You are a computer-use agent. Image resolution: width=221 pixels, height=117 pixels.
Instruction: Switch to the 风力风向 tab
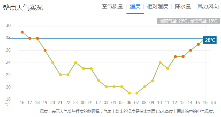tap(208, 7)
